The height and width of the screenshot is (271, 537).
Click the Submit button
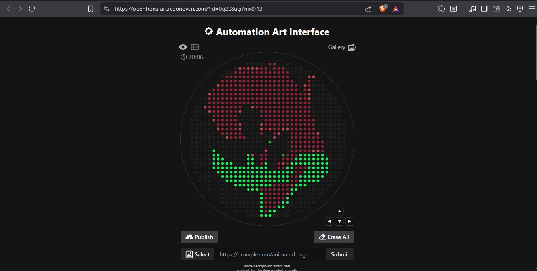pos(340,254)
